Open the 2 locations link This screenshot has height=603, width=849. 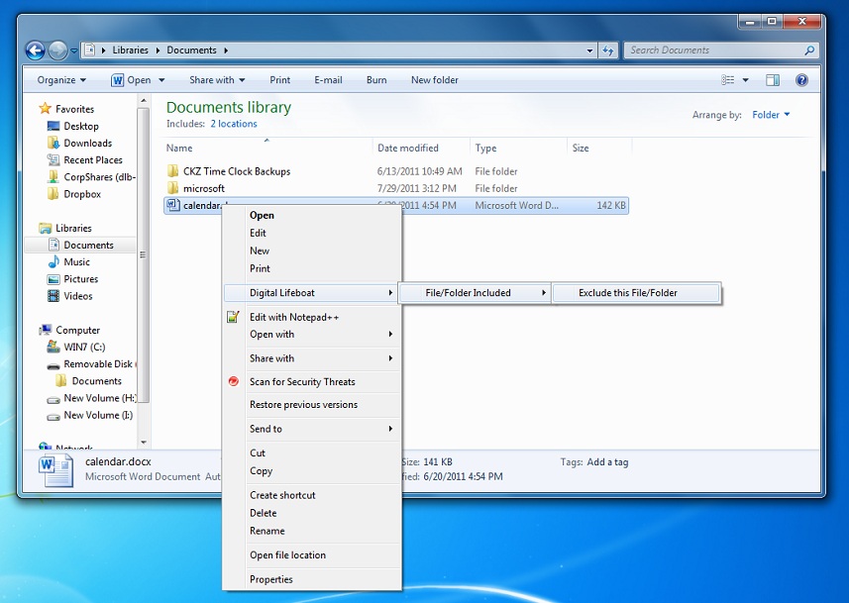234,124
